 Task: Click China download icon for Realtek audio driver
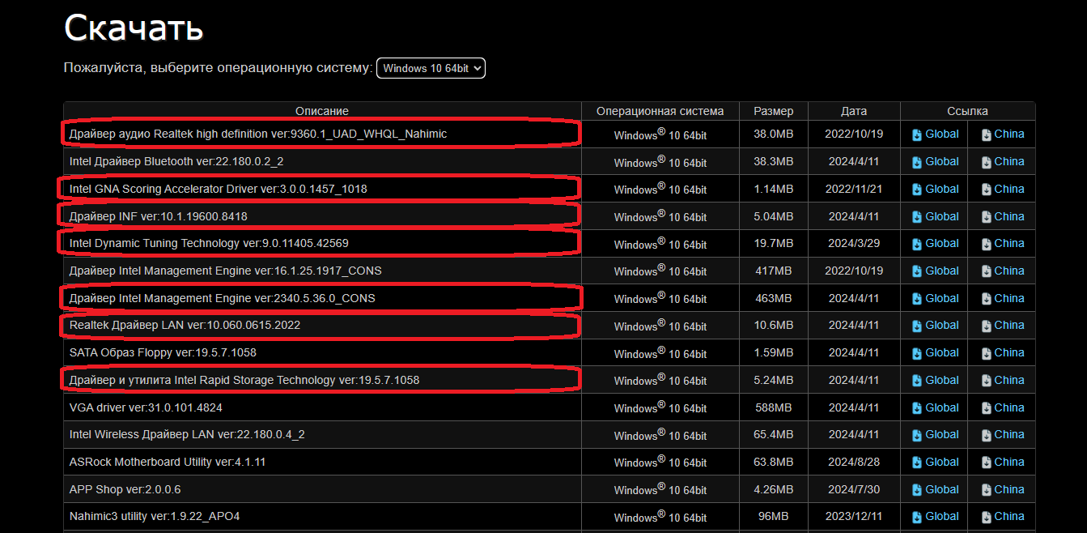click(986, 134)
